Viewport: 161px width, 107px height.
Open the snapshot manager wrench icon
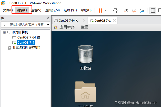click(142, 11)
